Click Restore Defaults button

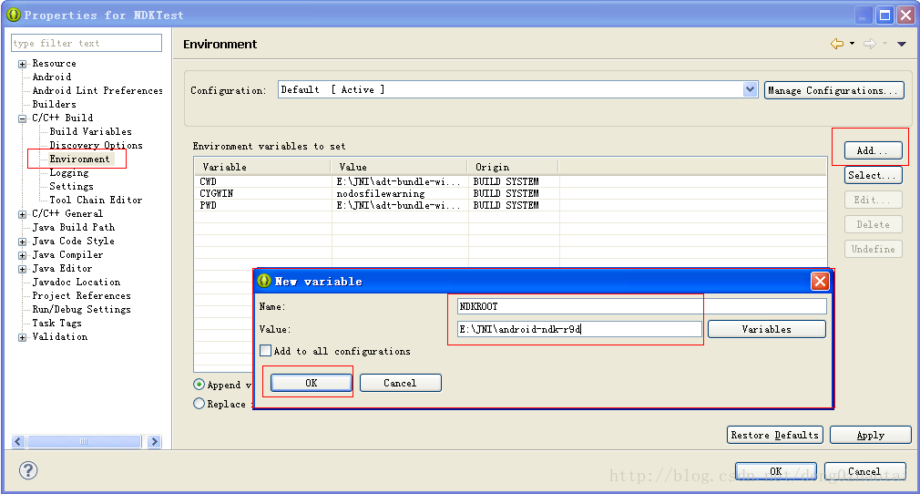(774, 435)
